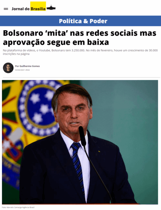Click the National Congress building logo icon
The image size is (161, 210).
(x=51, y=8)
